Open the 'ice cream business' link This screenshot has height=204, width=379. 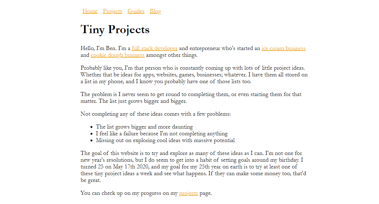coord(284,48)
